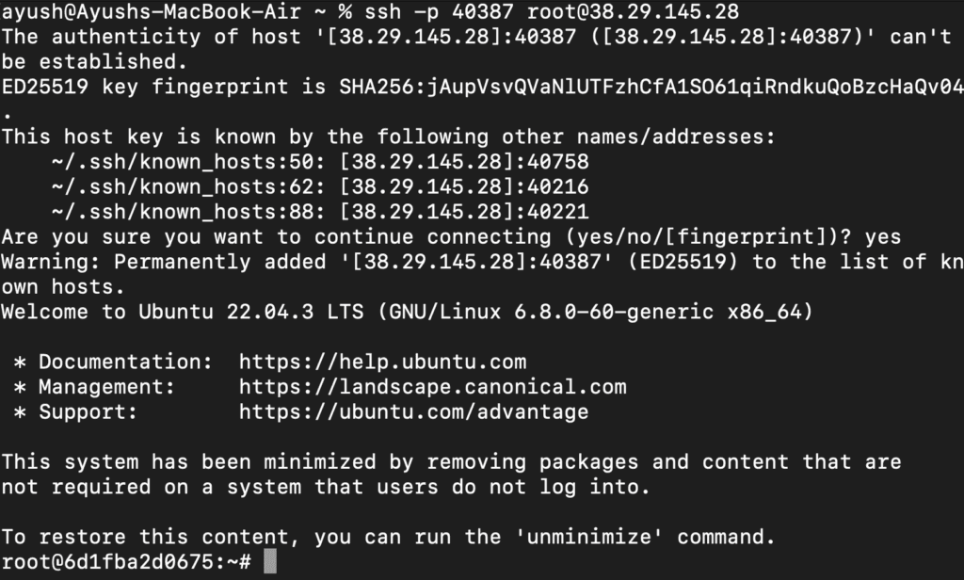This screenshot has height=580, width=964.
Task: Click the help.ubuntu.com documentation URL
Action: 382,362
